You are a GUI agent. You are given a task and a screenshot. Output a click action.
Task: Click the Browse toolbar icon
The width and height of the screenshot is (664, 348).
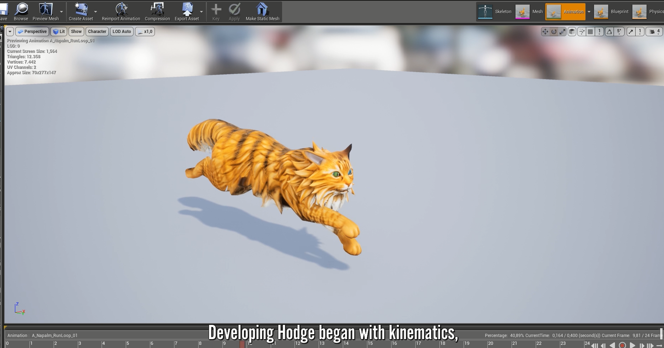coord(21,12)
